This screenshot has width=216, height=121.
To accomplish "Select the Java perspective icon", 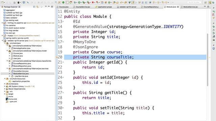I will click(210, 2).
